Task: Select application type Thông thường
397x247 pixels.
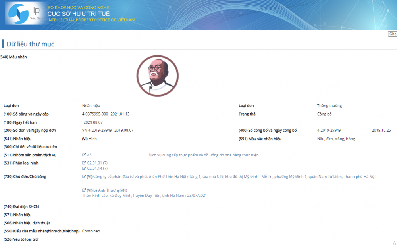Action: [x=330, y=106]
